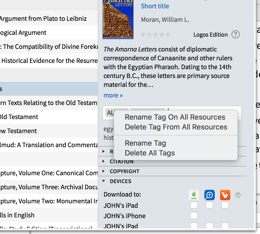Select row ending 'ogical Argument'
Screen dimensions: 260x234
[x=49, y=33]
